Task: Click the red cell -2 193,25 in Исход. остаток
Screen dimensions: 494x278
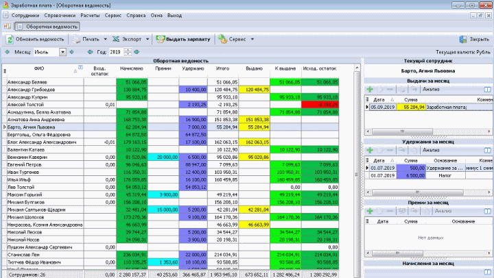Action: click(x=320, y=105)
